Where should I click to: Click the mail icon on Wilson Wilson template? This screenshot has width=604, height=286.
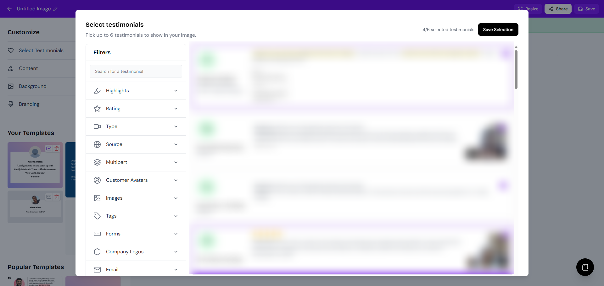(49, 197)
